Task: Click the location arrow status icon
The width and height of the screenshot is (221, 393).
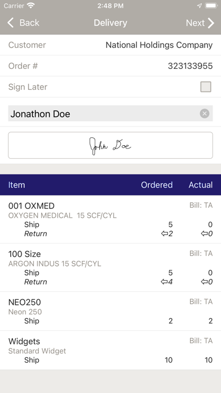Action: [x=199, y=6]
